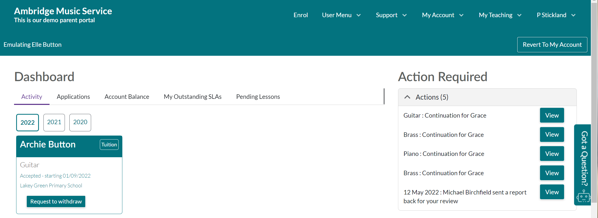Select the 2022 year filter
598x218 pixels.
[x=28, y=123]
